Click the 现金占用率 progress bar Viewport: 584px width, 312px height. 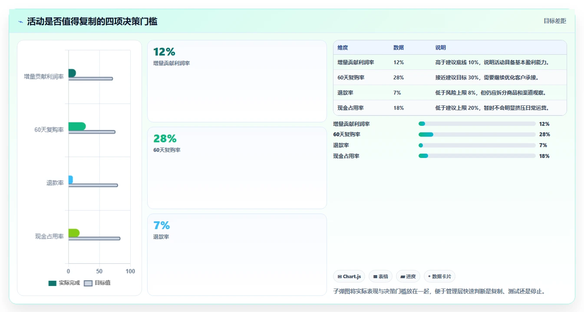pyautogui.click(x=477, y=156)
